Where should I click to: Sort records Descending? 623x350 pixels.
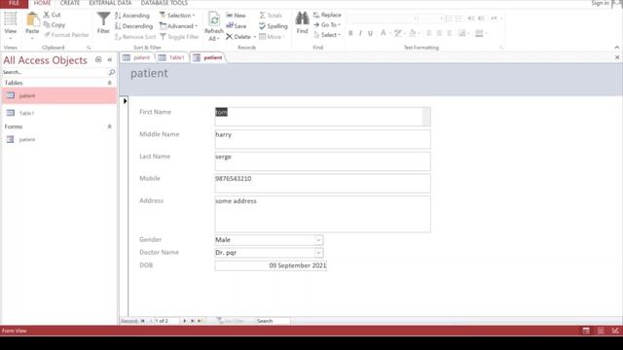pyautogui.click(x=134, y=26)
